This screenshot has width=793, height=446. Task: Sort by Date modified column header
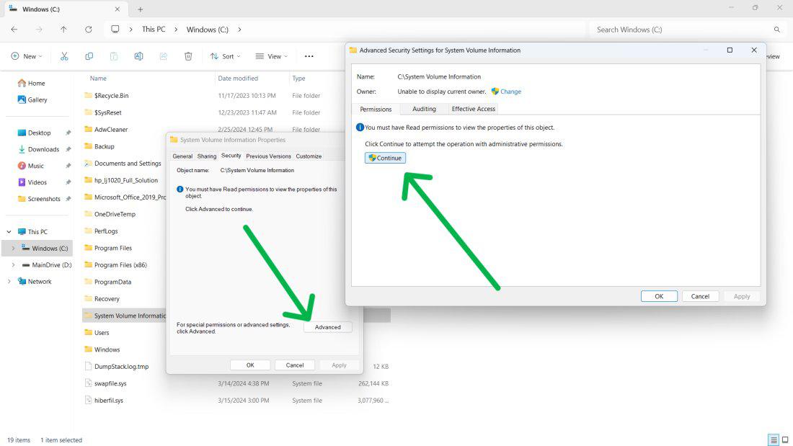click(x=238, y=79)
